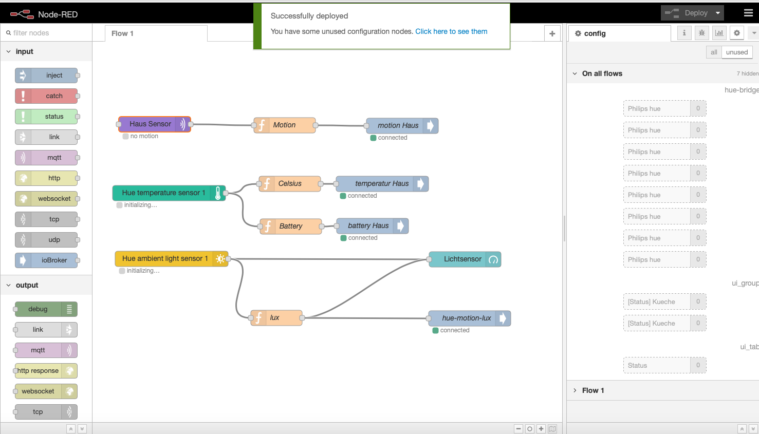759x434 pixels.
Task: Zoom out the flow canvas
Action: pyautogui.click(x=519, y=429)
